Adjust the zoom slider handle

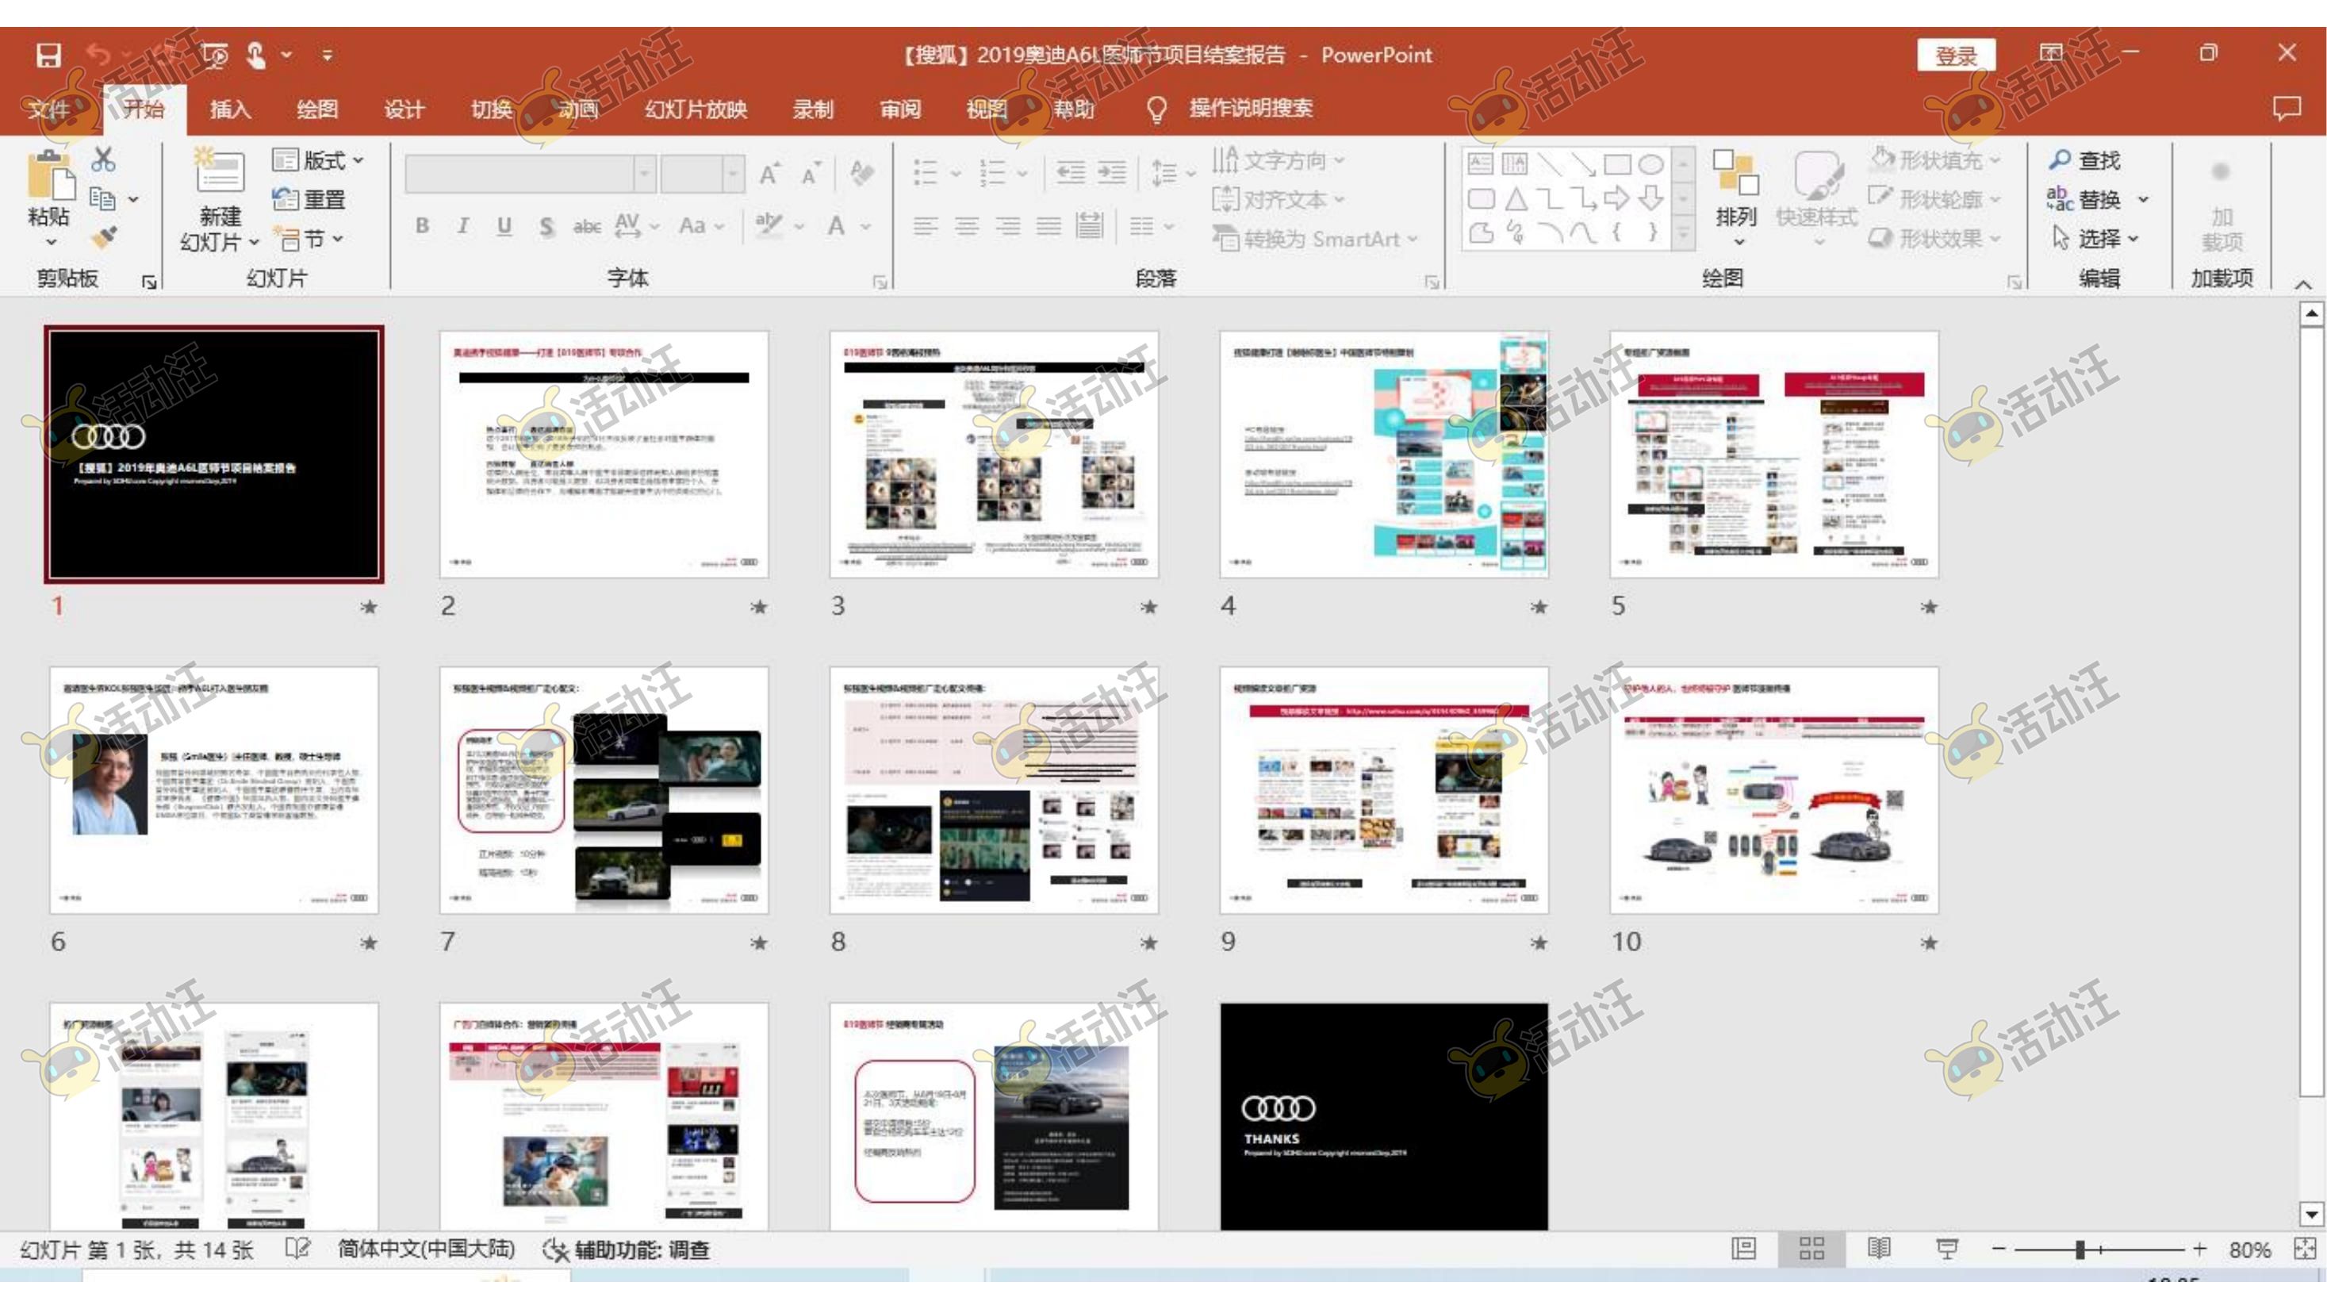(x=2080, y=1249)
